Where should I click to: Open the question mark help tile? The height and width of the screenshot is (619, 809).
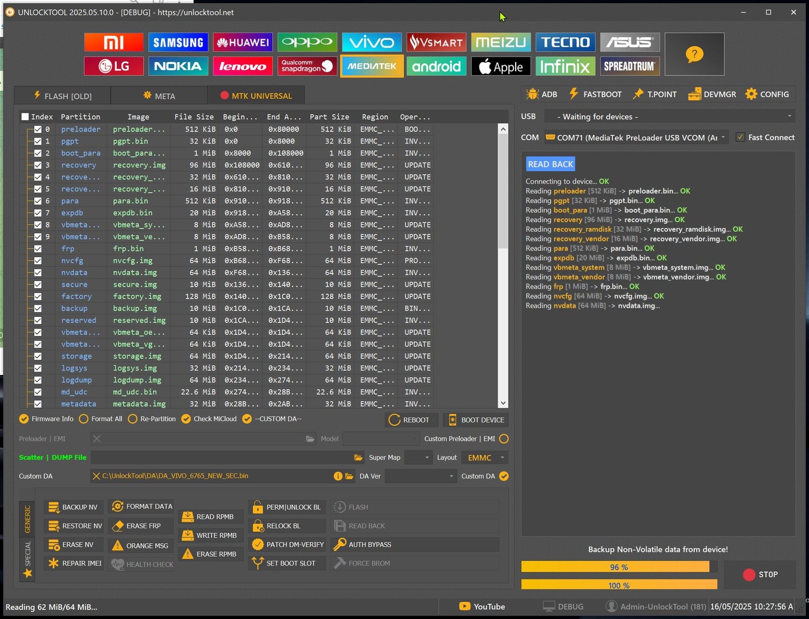[x=694, y=54]
